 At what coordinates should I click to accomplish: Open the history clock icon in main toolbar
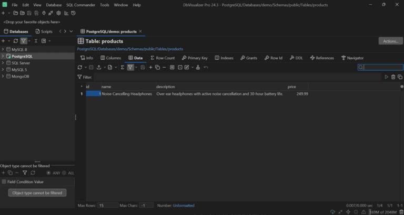click(x=74, y=13)
